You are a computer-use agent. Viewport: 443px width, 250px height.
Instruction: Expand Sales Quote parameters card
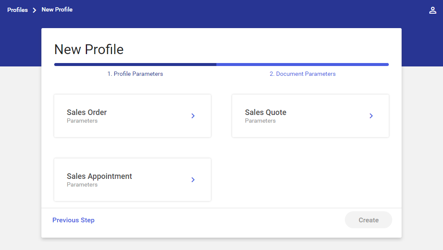tap(311, 116)
